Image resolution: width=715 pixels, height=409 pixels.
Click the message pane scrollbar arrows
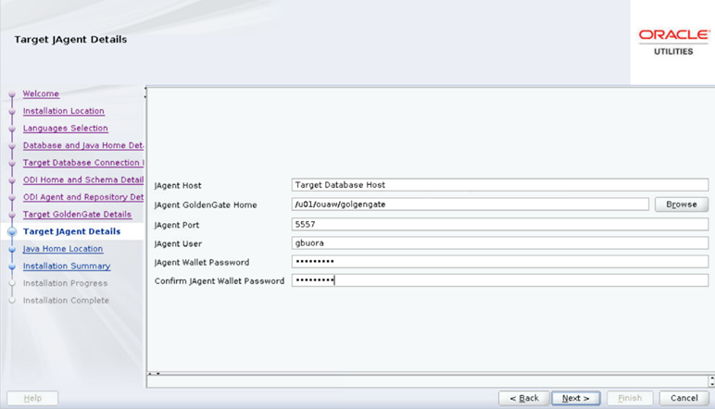pos(711,381)
